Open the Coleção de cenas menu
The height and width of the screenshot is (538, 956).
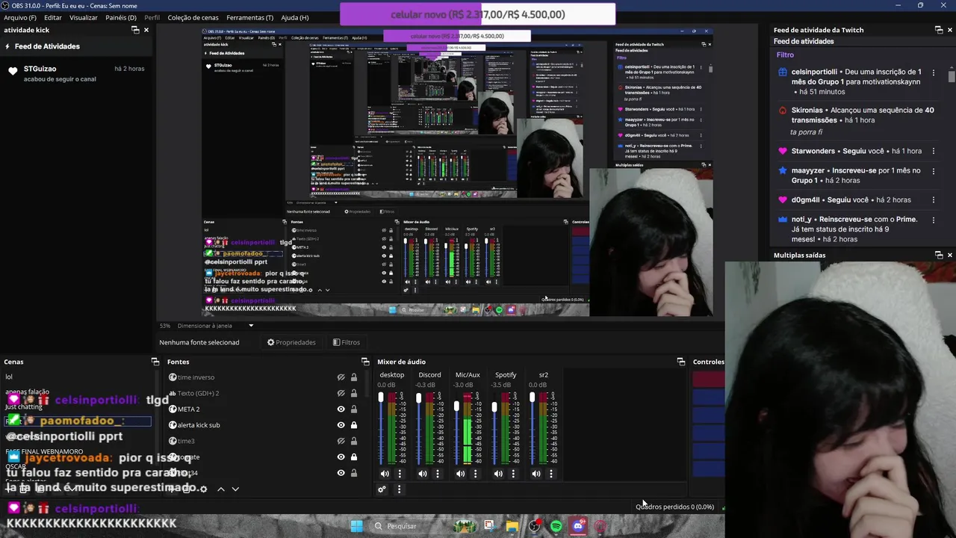pos(193,17)
